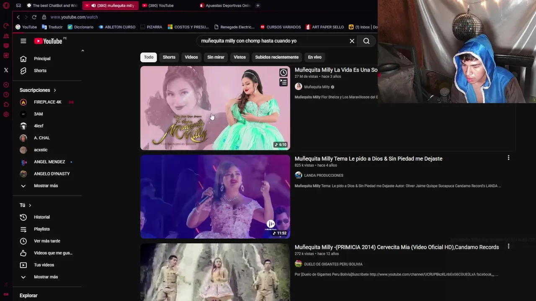The image size is (536, 301).
Task: Open the X (Twitter) icon in the Opera sidebar
Action: (x=6, y=70)
